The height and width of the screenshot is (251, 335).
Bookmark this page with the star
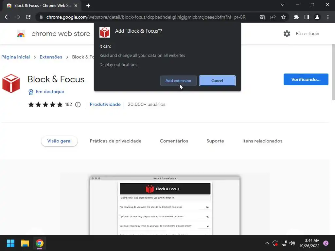tap(283, 17)
